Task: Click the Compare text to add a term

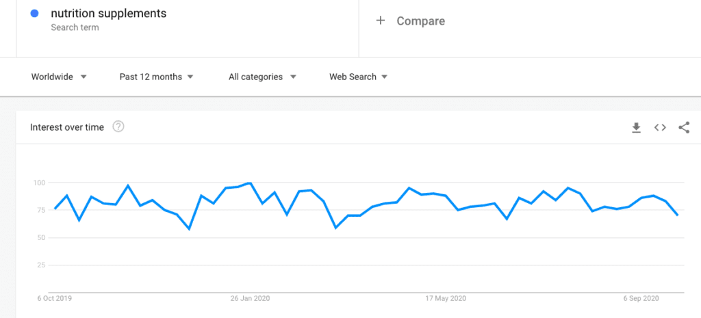Action: 421,21
